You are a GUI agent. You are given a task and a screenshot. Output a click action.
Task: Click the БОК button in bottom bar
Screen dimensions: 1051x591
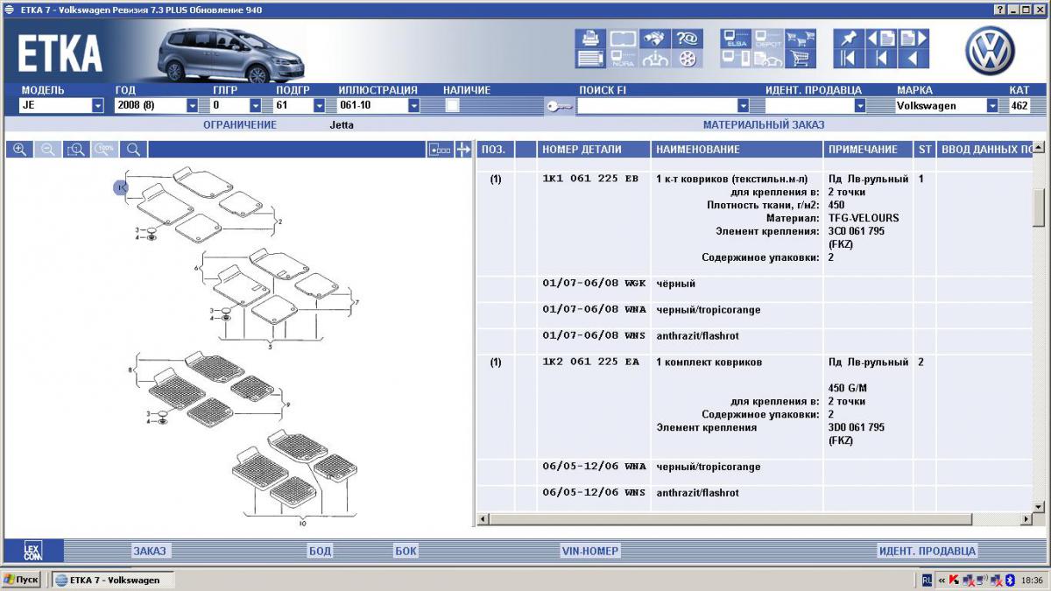coord(406,551)
